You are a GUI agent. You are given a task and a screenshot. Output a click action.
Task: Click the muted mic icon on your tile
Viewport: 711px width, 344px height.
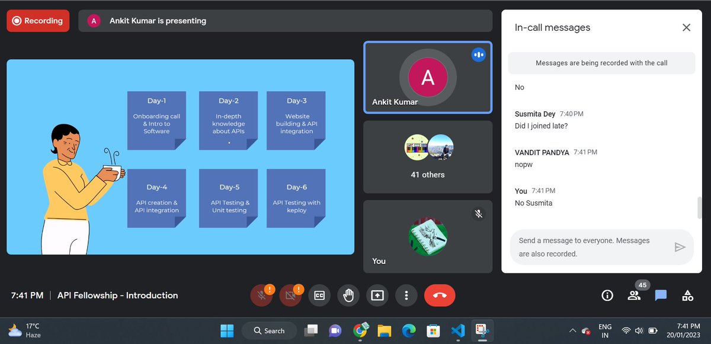click(x=479, y=213)
